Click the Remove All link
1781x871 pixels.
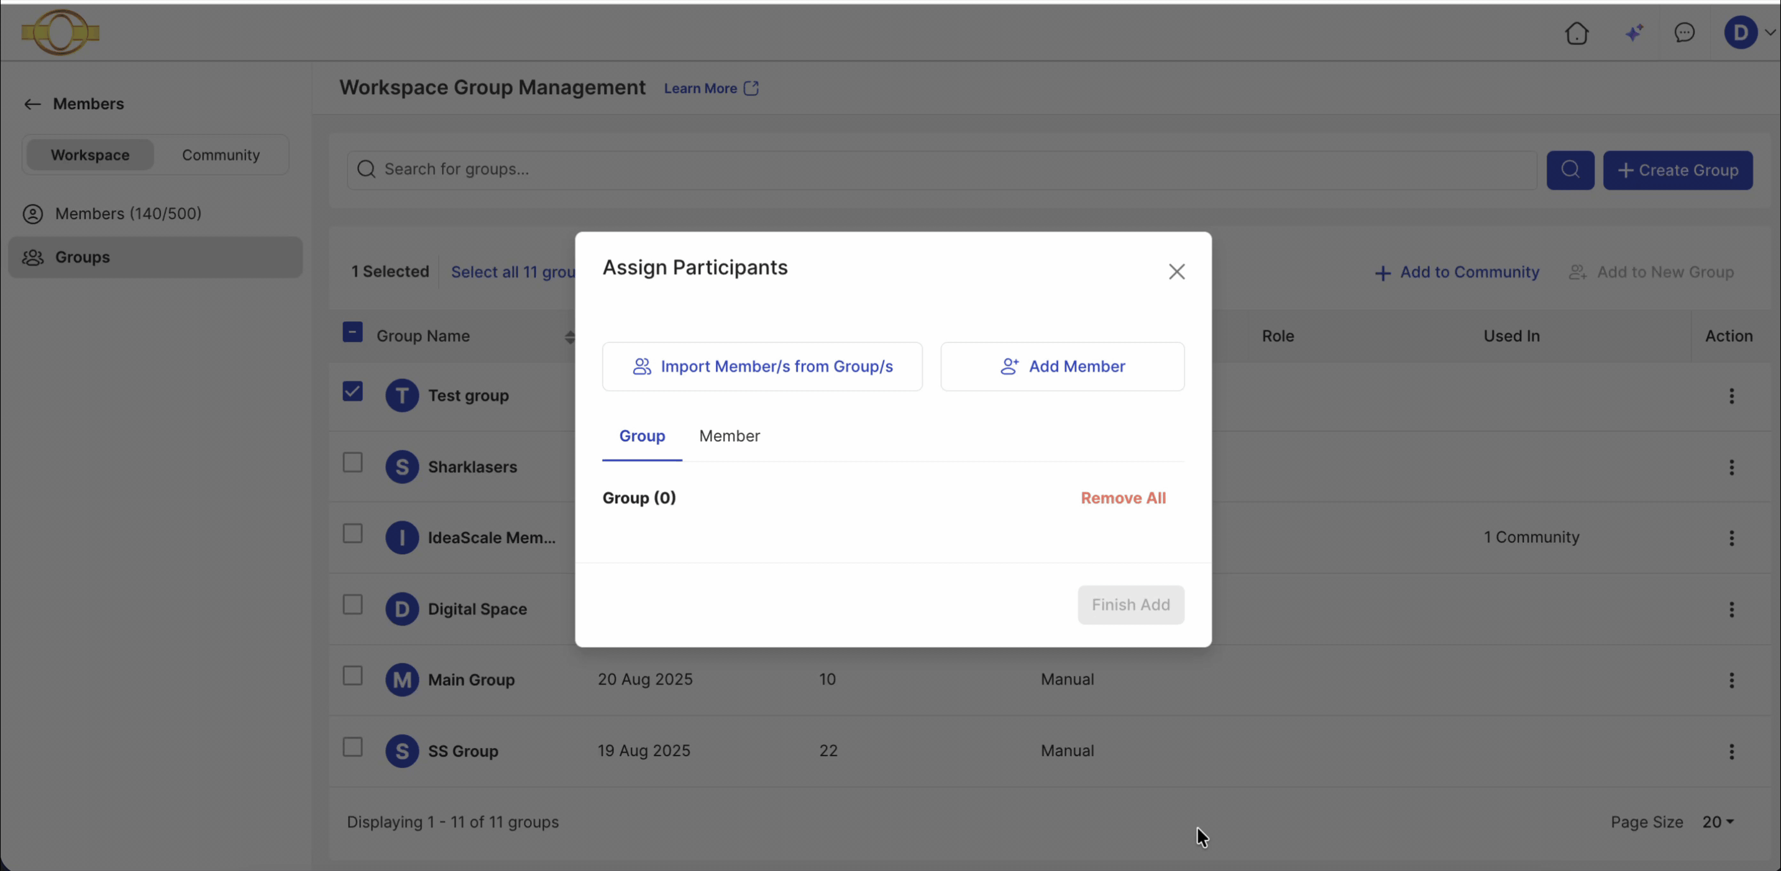pos(1123,498)
